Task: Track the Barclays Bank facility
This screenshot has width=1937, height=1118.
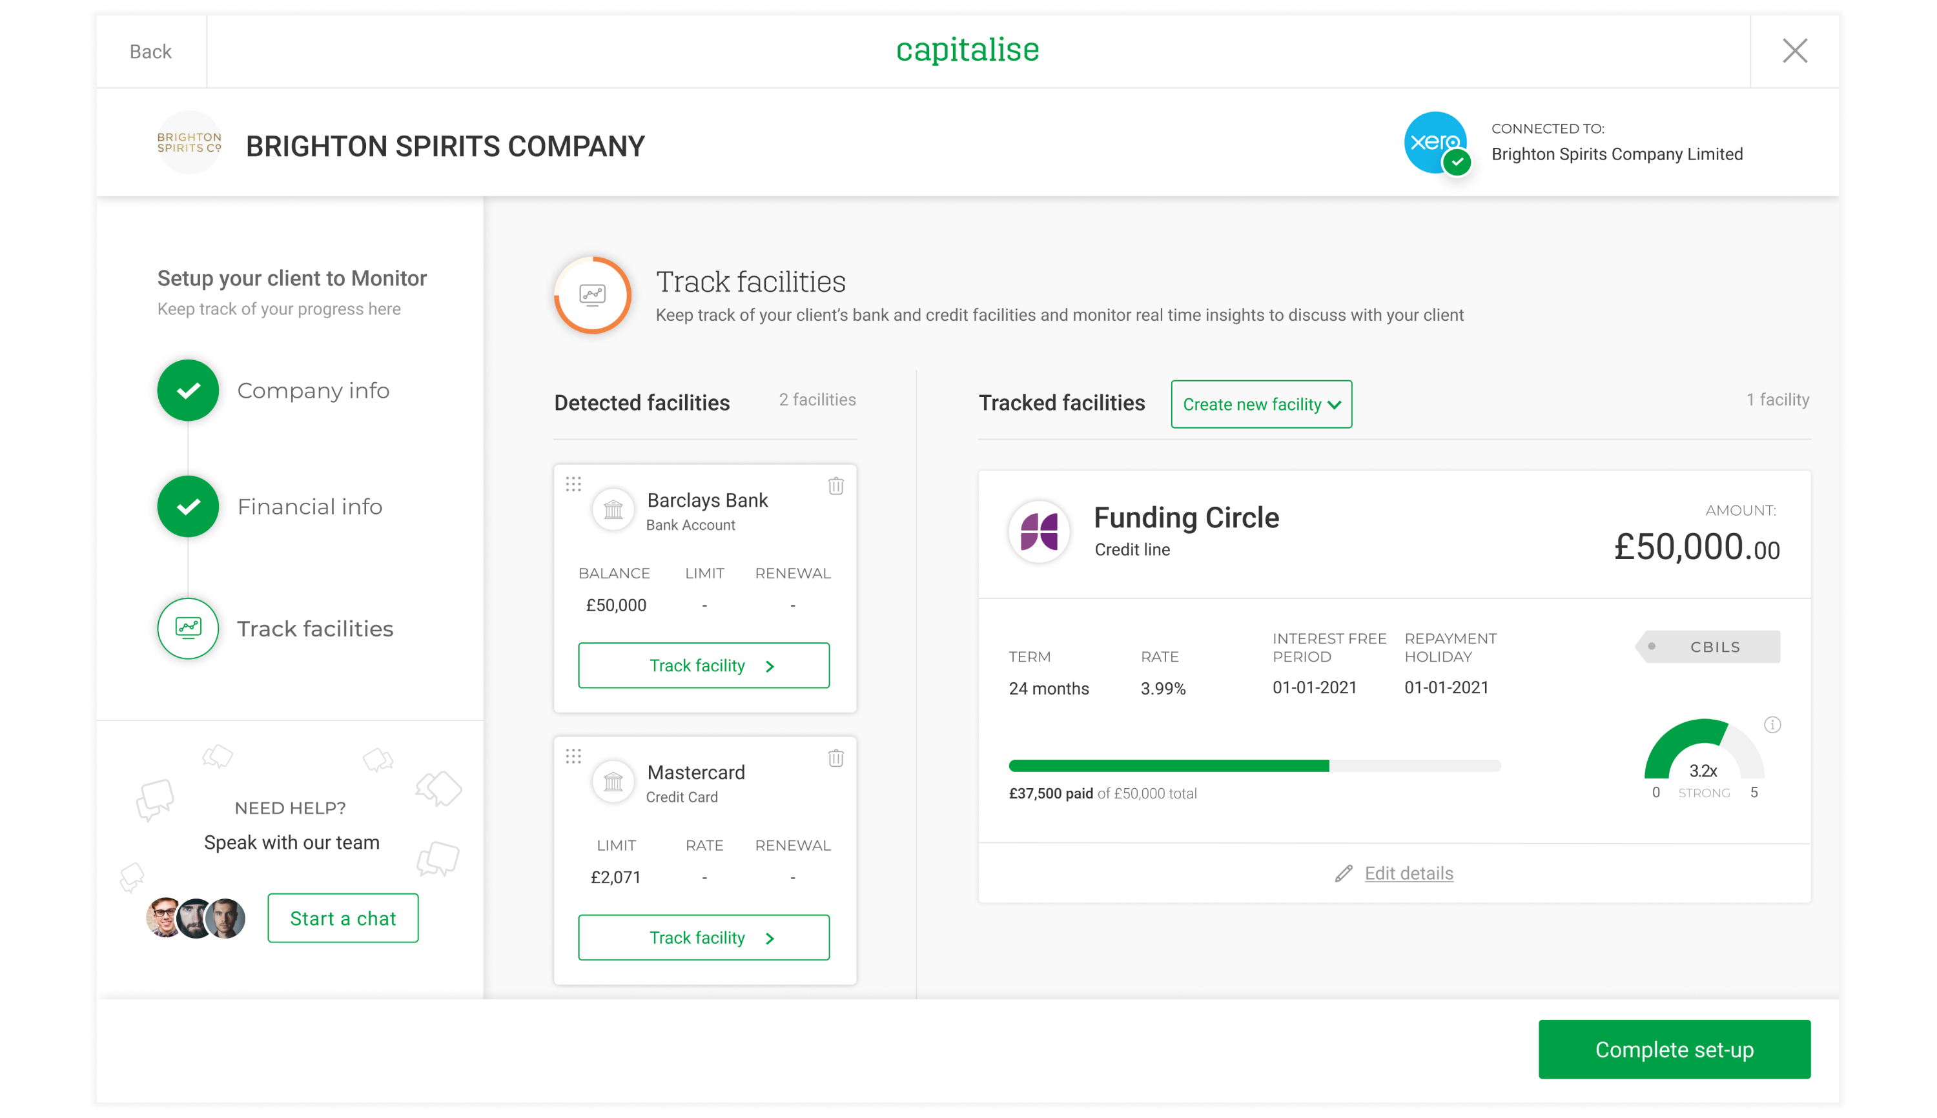Action: coord(704,666)
